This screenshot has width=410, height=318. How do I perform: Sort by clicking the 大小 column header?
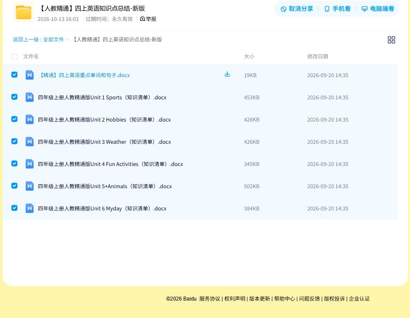(249, 56)
